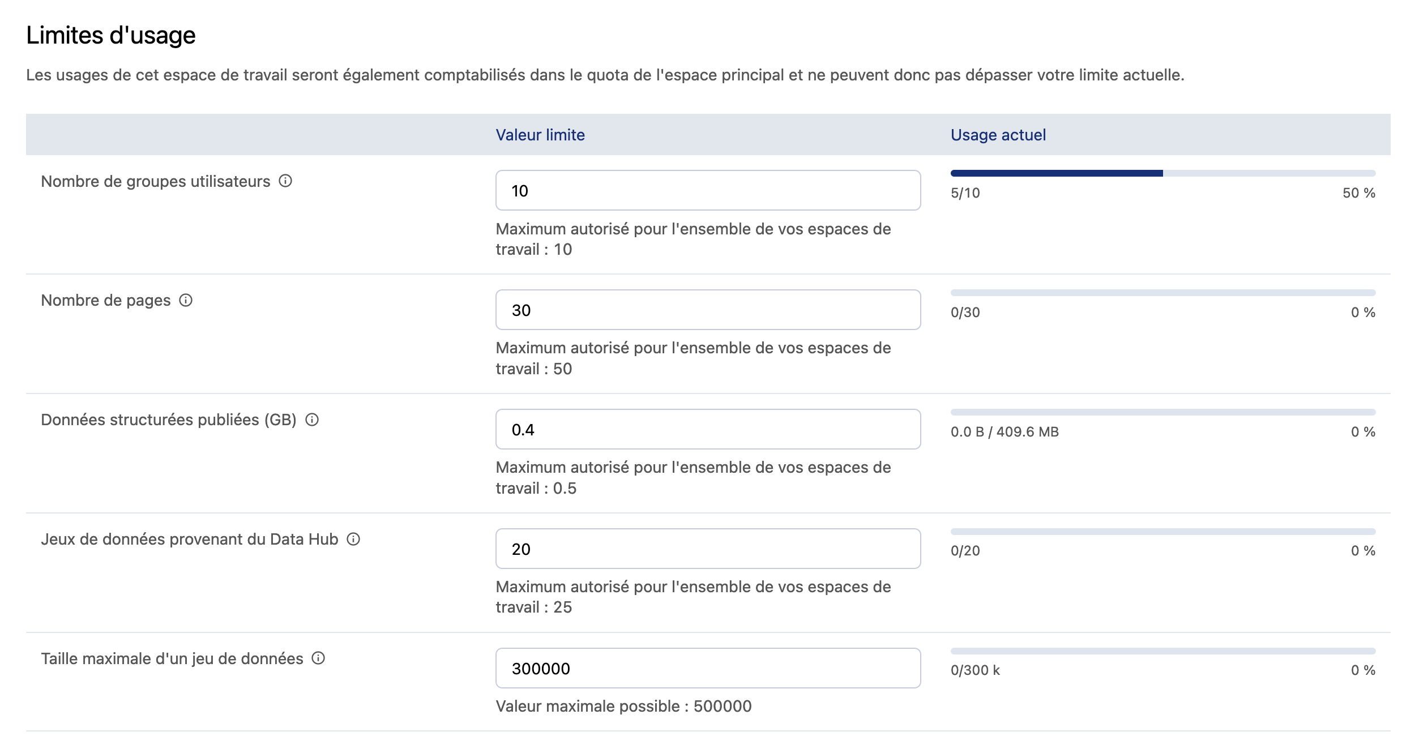Click the Data Hub datasets usage bar
Viewport: 1419px width, 753px height.
[x=1162, y=532]
